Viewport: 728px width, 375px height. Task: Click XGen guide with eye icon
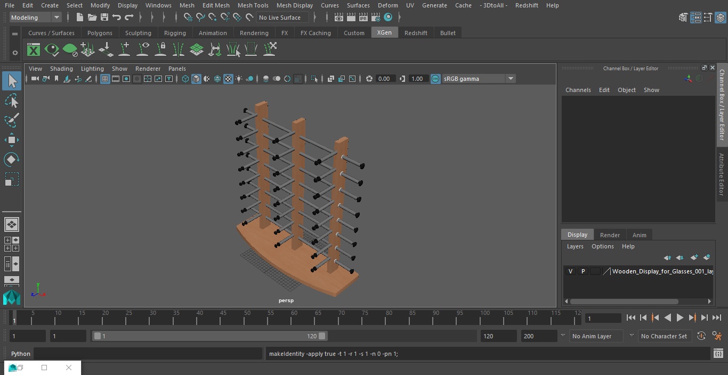[x=142, y=50]
